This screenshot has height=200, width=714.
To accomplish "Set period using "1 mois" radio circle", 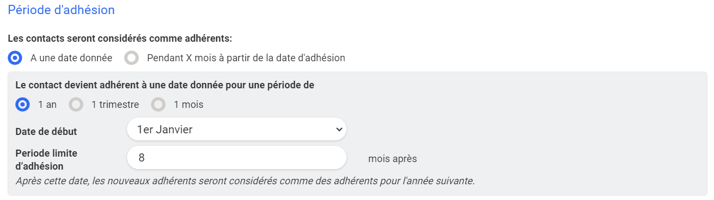I will point(159,105).
